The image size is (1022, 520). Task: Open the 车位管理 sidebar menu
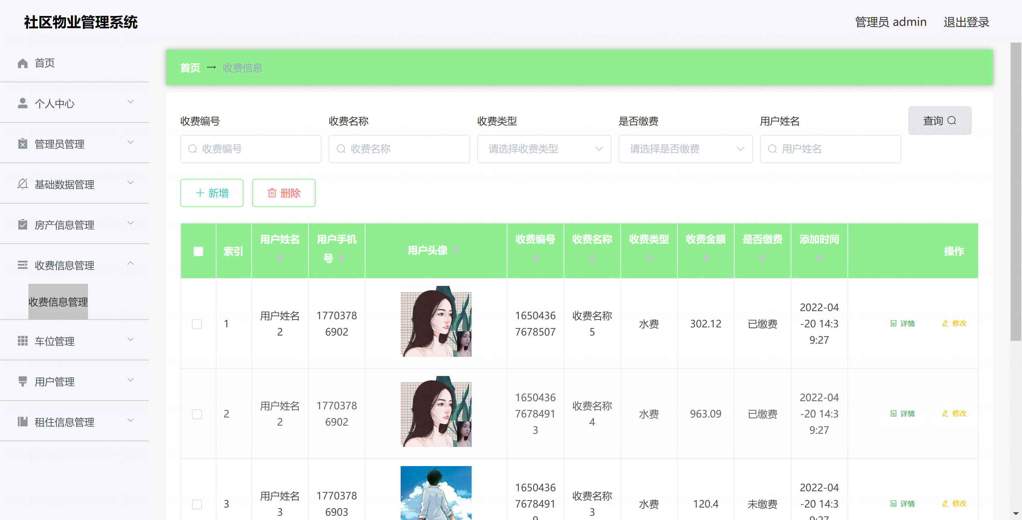[x=75, y=341]
